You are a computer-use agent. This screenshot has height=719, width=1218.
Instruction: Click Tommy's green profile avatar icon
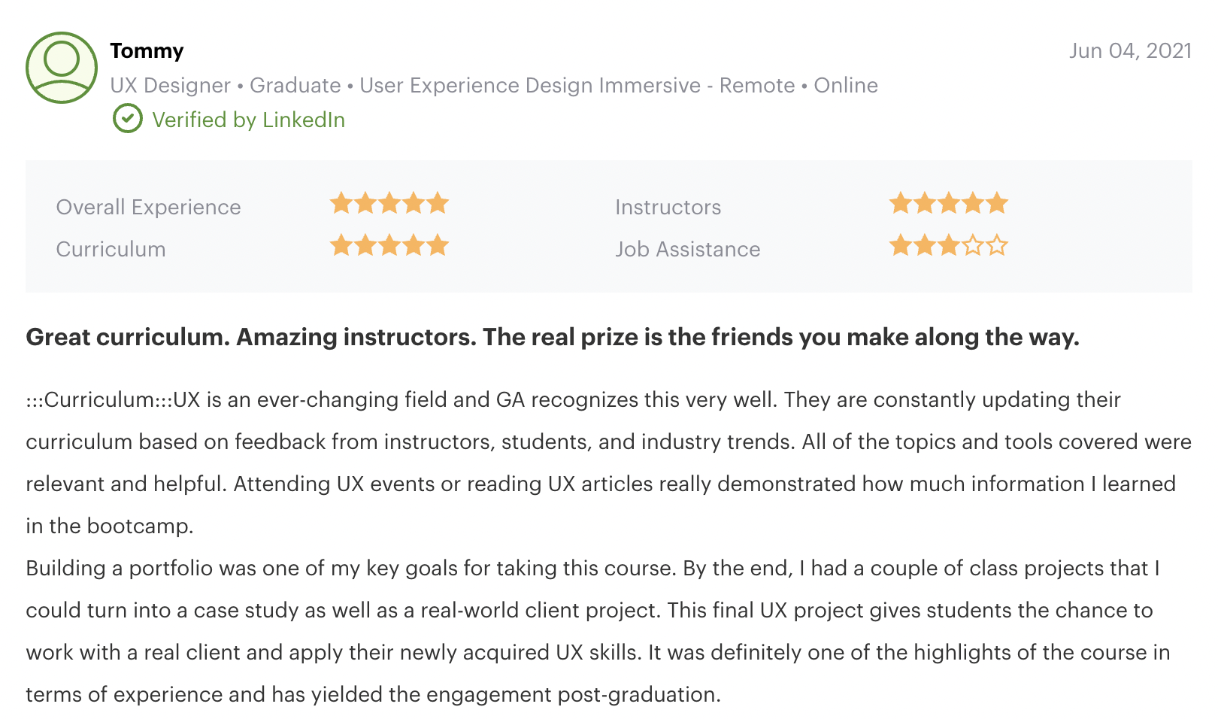click(62, 68)
